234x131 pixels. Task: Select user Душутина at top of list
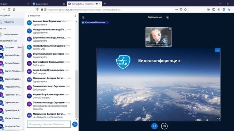tap(11, 47)
